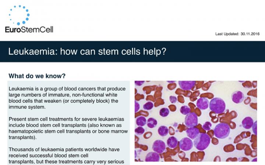Viewport: 265px width, 165px height.
Task: Click the EuroStemCell dotted circle logo icon
Action: pyautogui.click(x=19, y=15)
